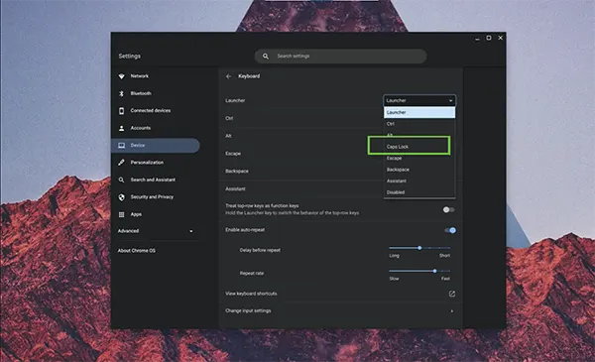The height and width of the screenshot is (362, 595).
Task: Click the Connected devices phone icon
Action: pos(121,111)
